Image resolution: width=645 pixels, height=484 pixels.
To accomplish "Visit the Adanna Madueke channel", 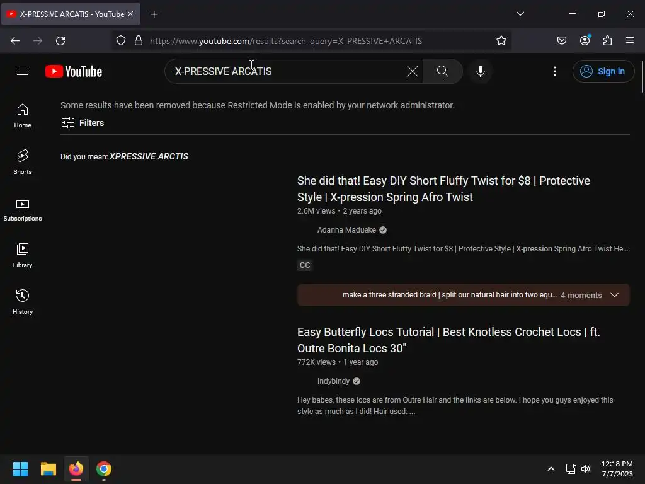I will (x=346, y=230).
